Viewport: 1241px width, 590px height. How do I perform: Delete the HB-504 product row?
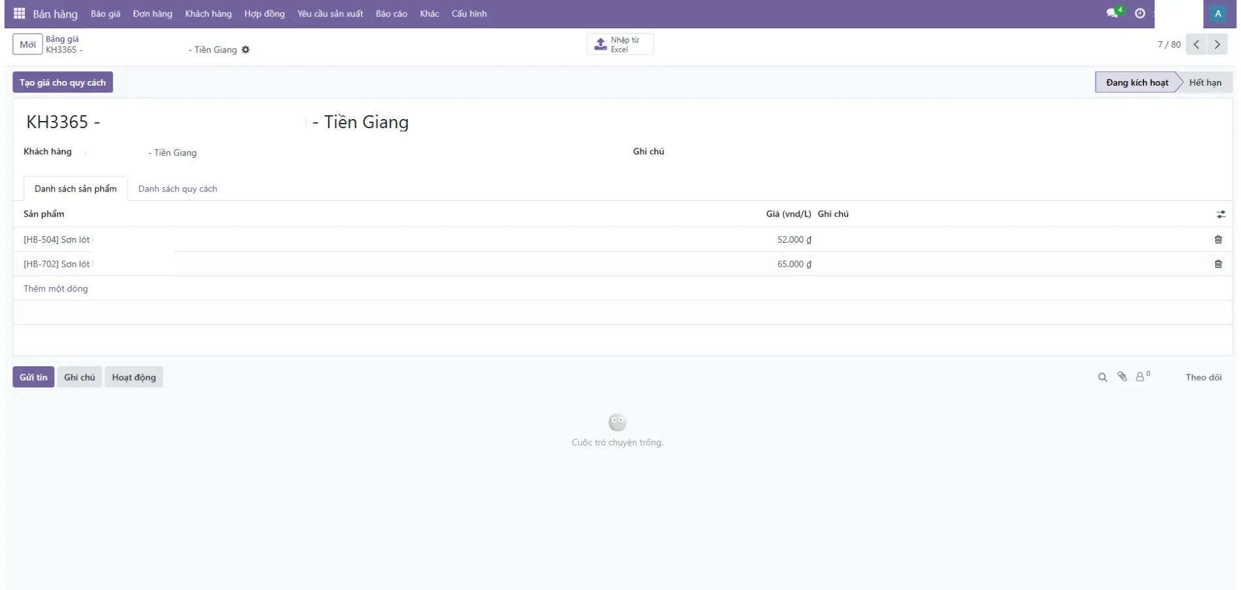coord(1218,239)
